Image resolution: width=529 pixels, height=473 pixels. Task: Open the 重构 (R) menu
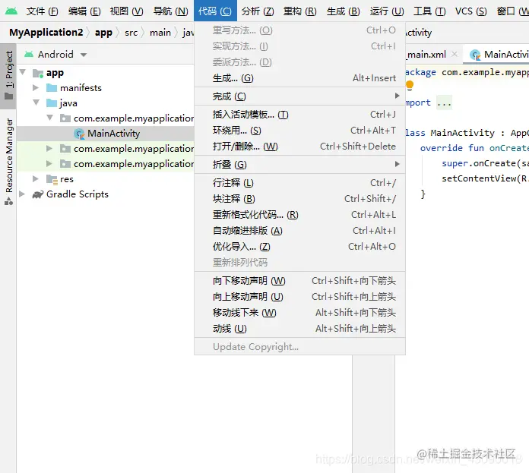pyautogui.click(x=300, y=11)
